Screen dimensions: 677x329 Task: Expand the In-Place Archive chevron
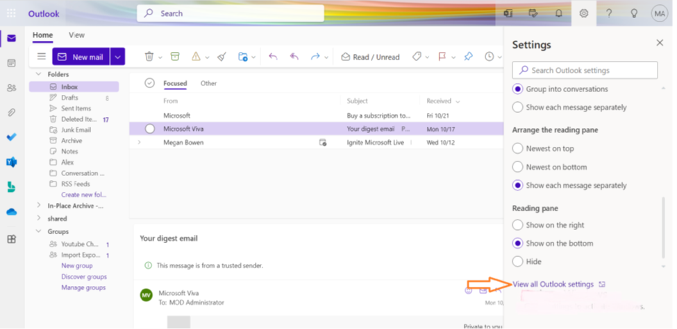pos(39,206)
